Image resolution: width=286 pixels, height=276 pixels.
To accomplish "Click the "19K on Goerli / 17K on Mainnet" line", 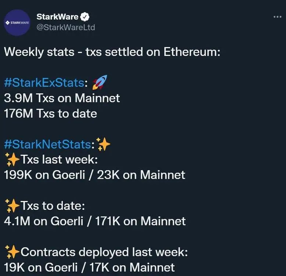I will pyautogui.click(x=89, y=267).
